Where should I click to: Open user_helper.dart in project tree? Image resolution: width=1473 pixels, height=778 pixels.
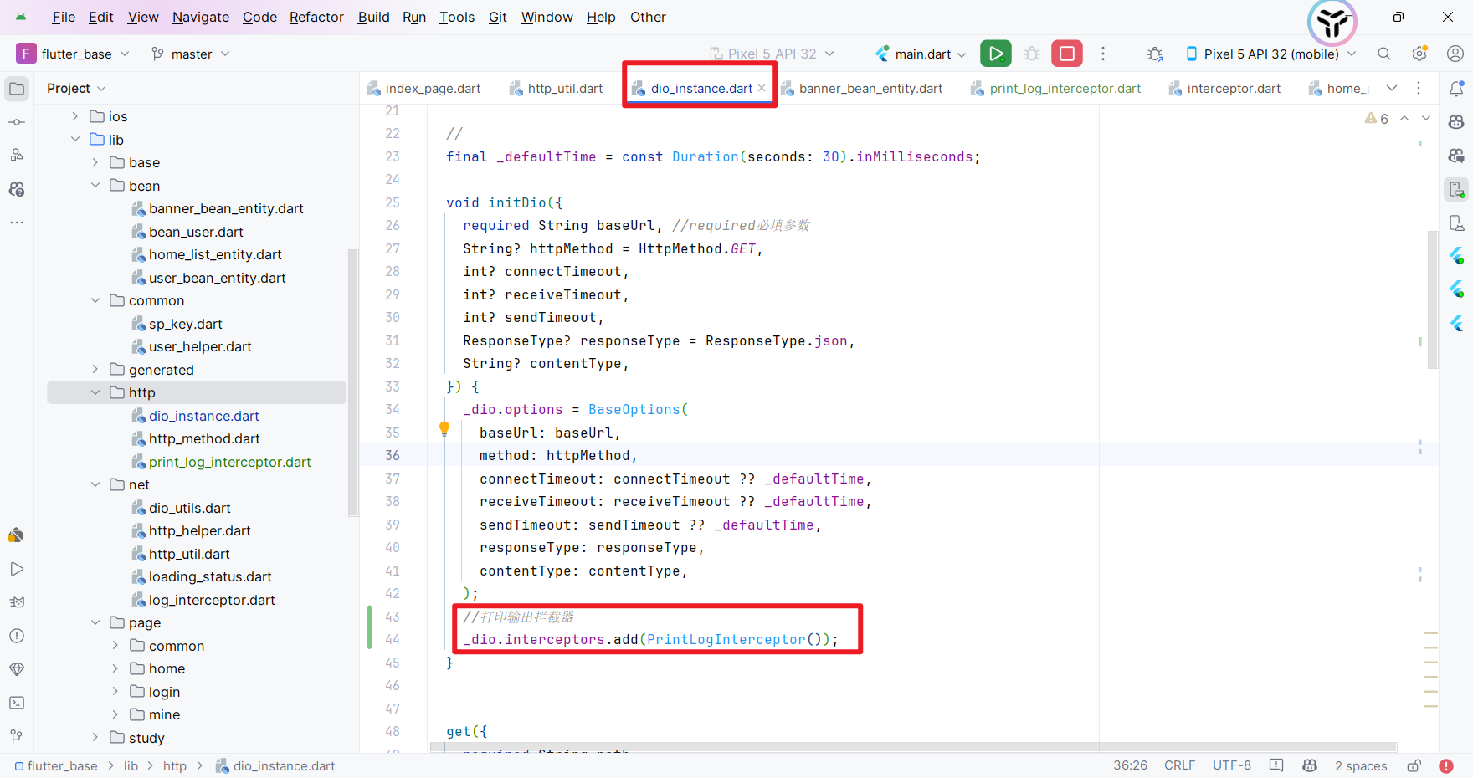point(200,346)
